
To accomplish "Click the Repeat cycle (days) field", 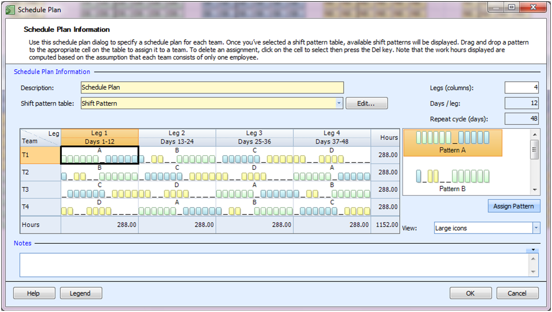I will point(522,119).
